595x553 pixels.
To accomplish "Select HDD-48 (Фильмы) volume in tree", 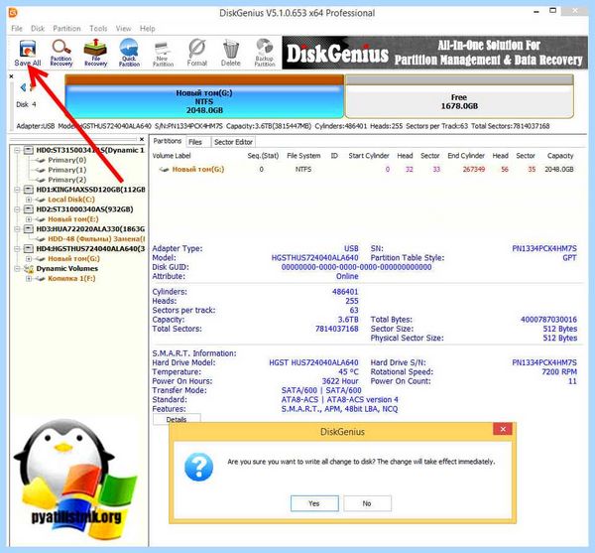I will coord(96,239).
